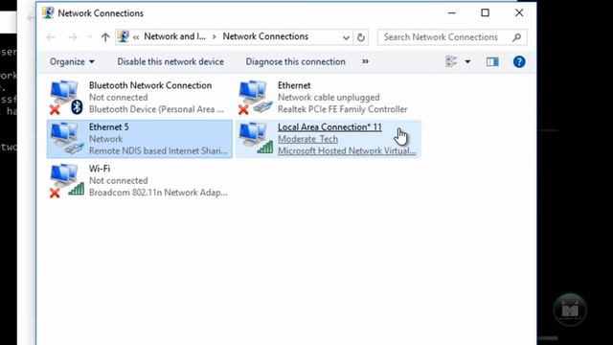
Task: Select the Ethernet 5 name label
Action: 108,127
